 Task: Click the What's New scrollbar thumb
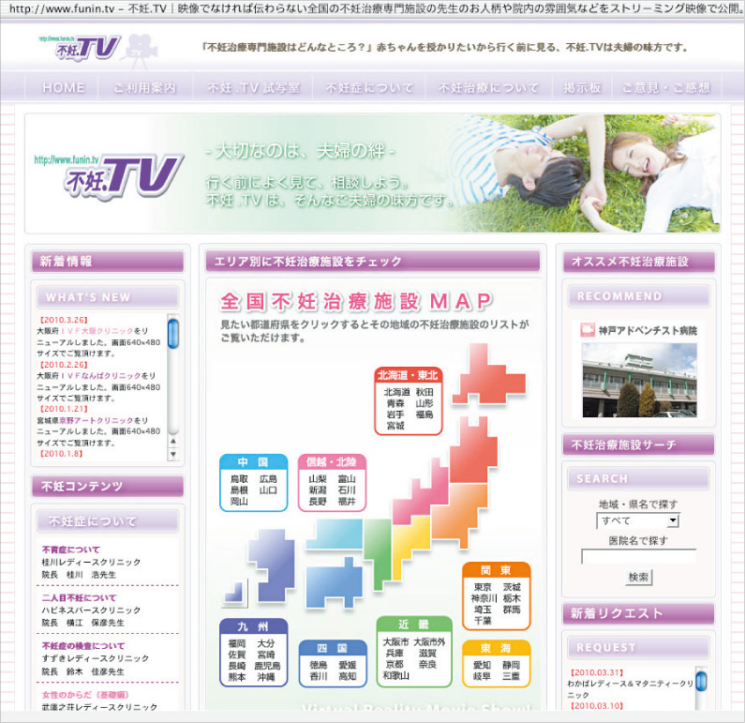(x=173, y=333)
